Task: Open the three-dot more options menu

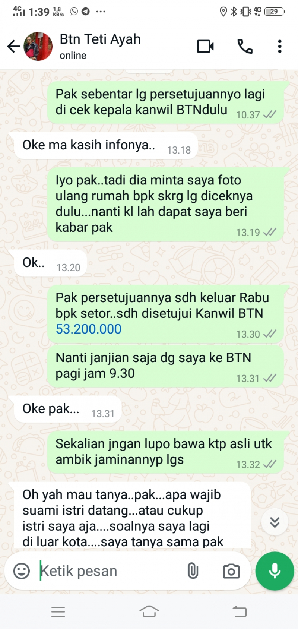Action: [280, 47]
